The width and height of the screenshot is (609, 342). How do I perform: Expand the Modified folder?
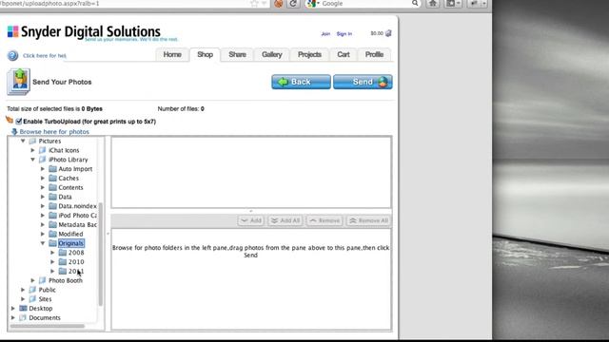coord(43,235)
